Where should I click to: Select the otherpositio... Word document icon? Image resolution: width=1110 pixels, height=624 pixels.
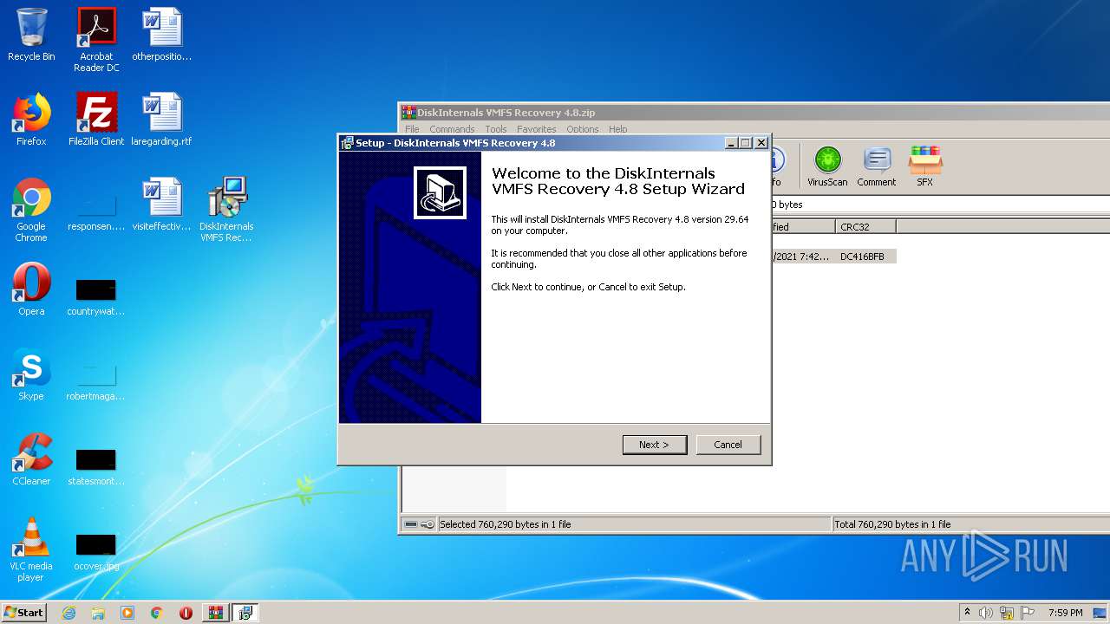coord(162,35)
